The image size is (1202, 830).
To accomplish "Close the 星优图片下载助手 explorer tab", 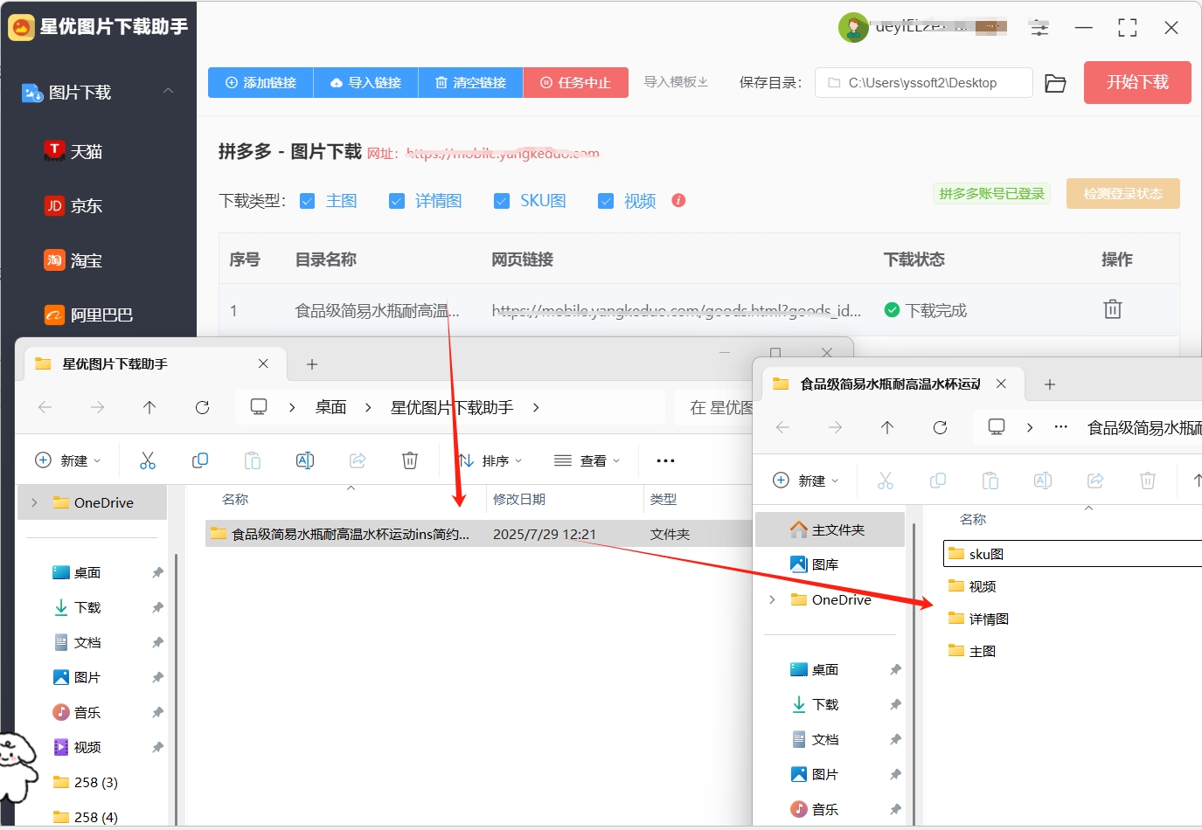I will [263, 363].
